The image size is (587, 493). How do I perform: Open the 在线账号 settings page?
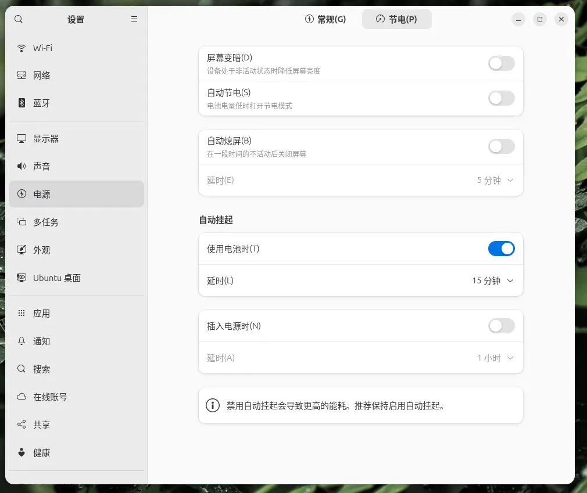click(x=76, y=397)
